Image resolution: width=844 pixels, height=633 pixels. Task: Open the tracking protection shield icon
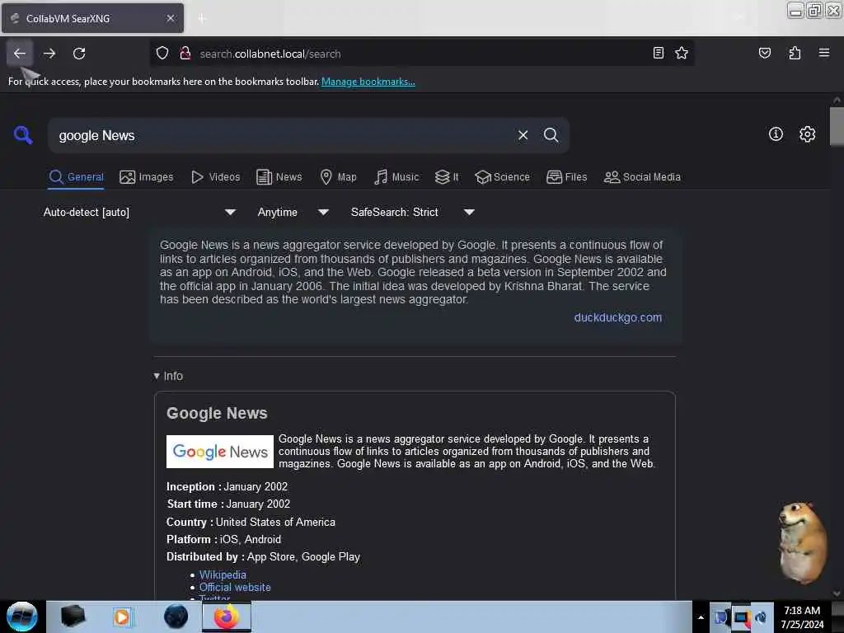(162, 54)
